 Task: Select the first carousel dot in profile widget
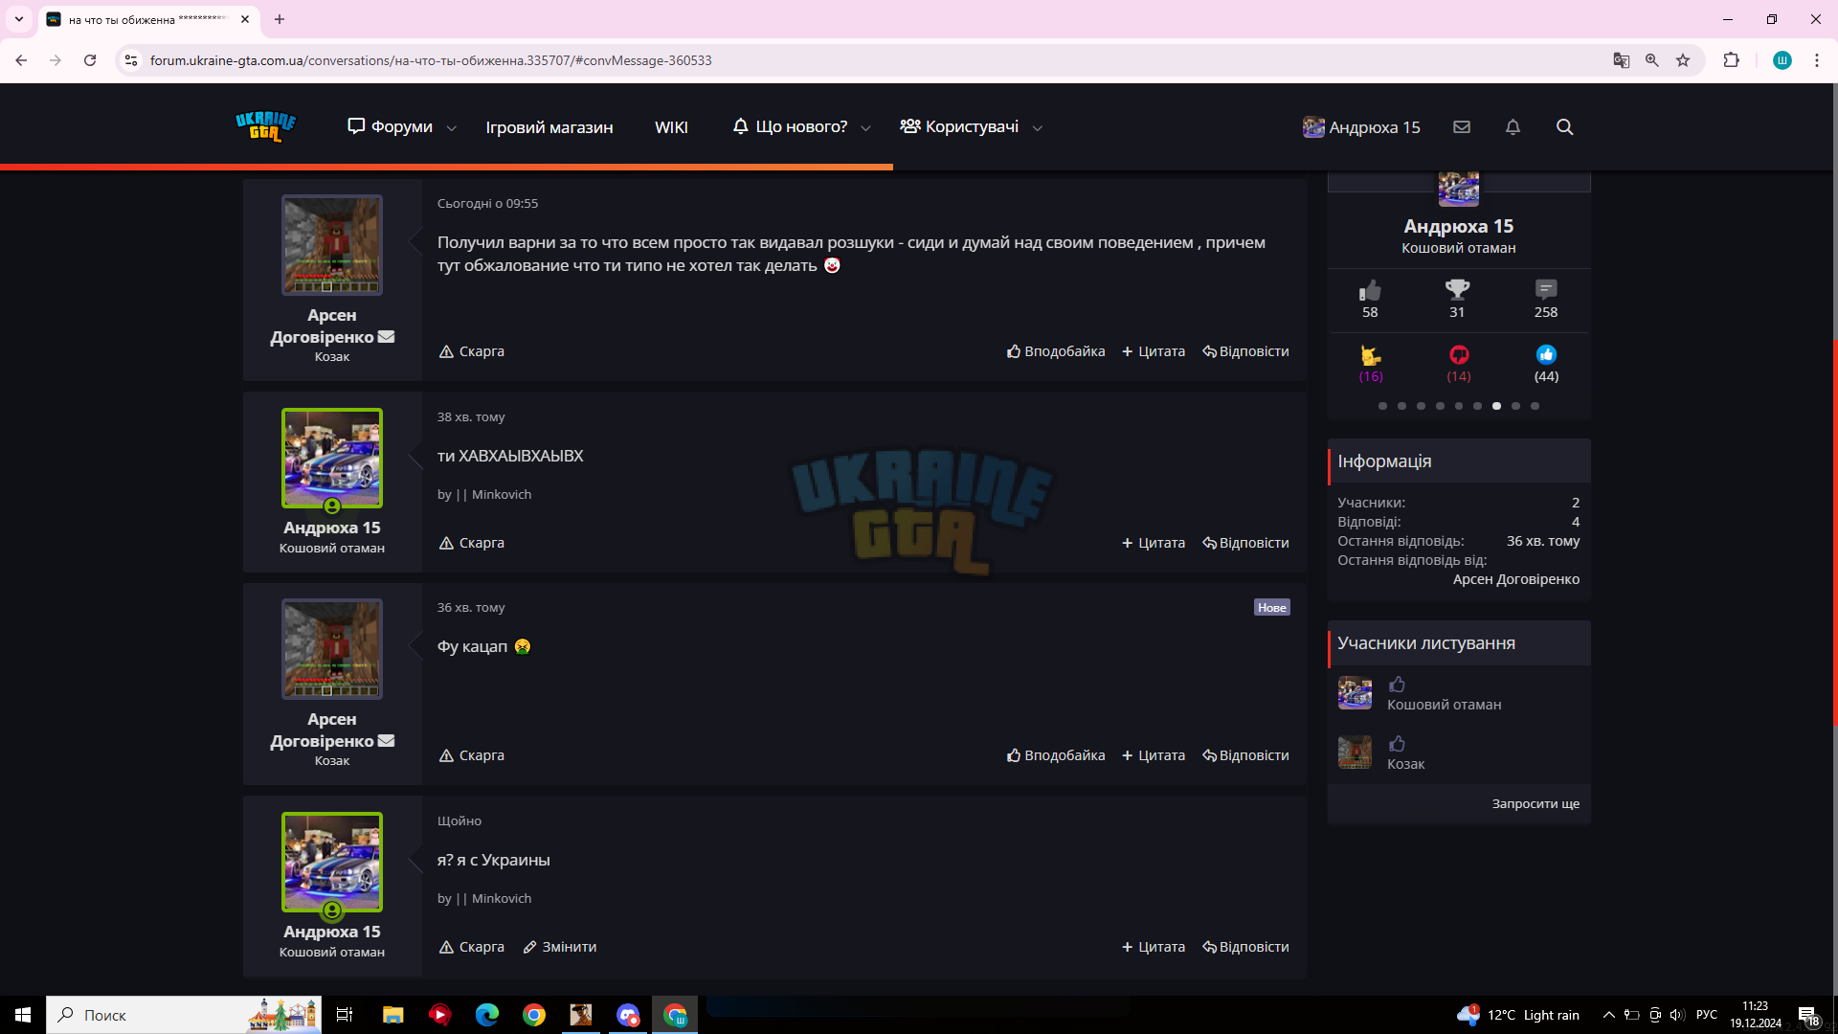coord(1382,406)
